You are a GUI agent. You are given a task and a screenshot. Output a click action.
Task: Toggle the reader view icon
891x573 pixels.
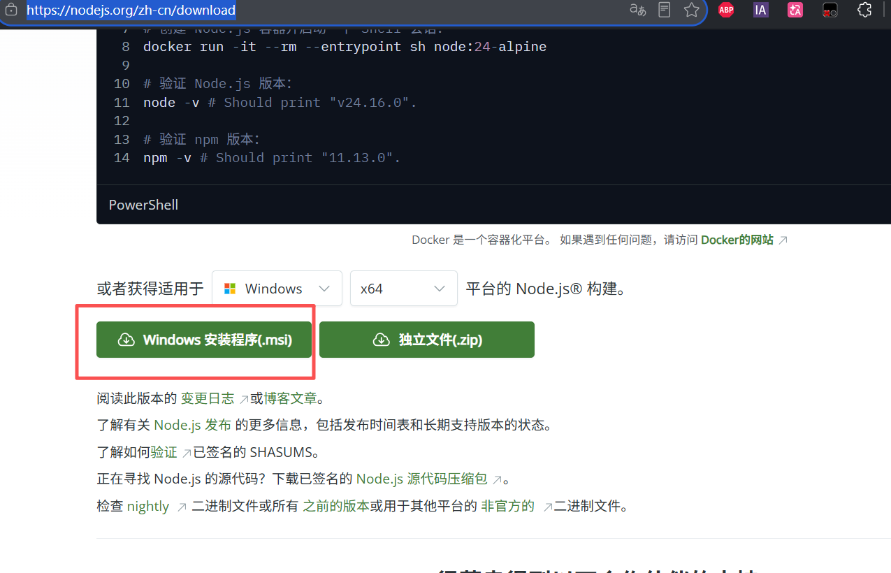pyautogui.click(x=665, y=10)
